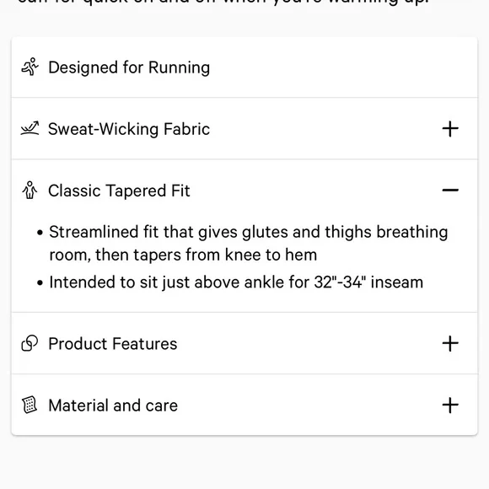Collapse Classic Tapered Fit with minus icon

[x=450, y=190]
